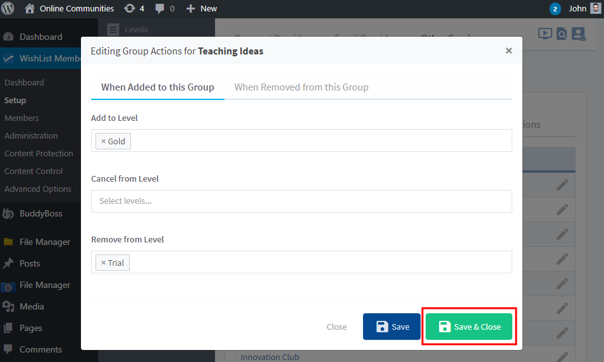
Task: Remove the Gold level tag
Action: click(x=103, y=141)
